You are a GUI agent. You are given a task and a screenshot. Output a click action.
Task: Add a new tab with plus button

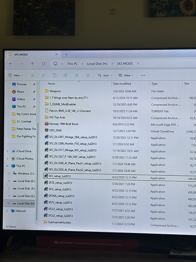point(67,54)
